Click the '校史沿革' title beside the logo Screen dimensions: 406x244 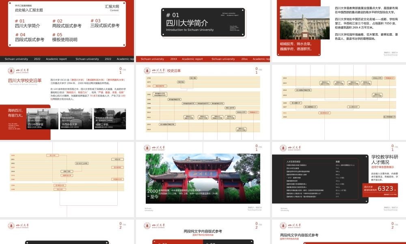174,70
